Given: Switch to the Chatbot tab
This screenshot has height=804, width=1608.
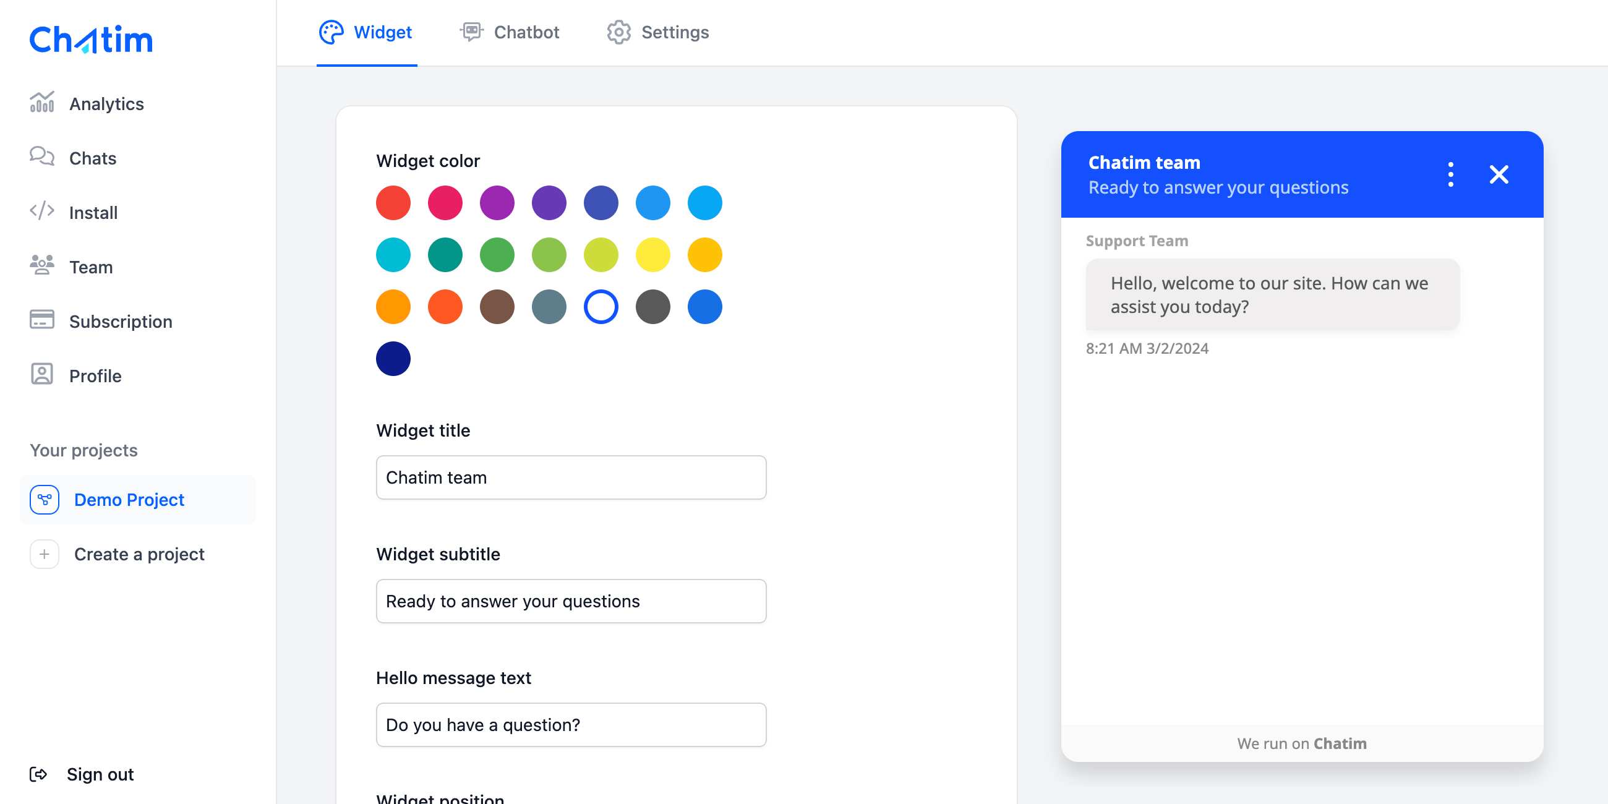Looking at the screenshot, I should pyautogui.click(x=510, y=32).
